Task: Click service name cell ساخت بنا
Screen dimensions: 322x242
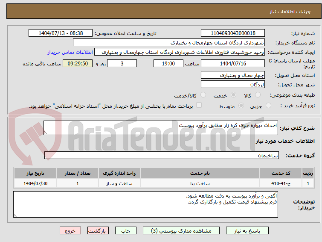Action: (200, 183)
